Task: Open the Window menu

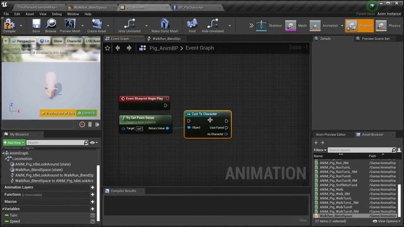Action: coord(73,14)
